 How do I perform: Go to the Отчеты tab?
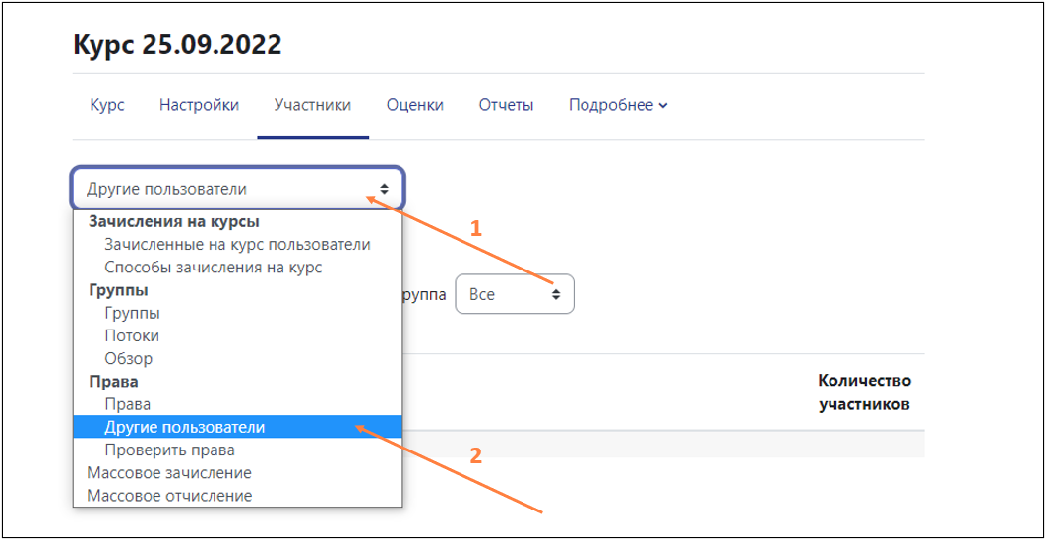coord(506,105)
